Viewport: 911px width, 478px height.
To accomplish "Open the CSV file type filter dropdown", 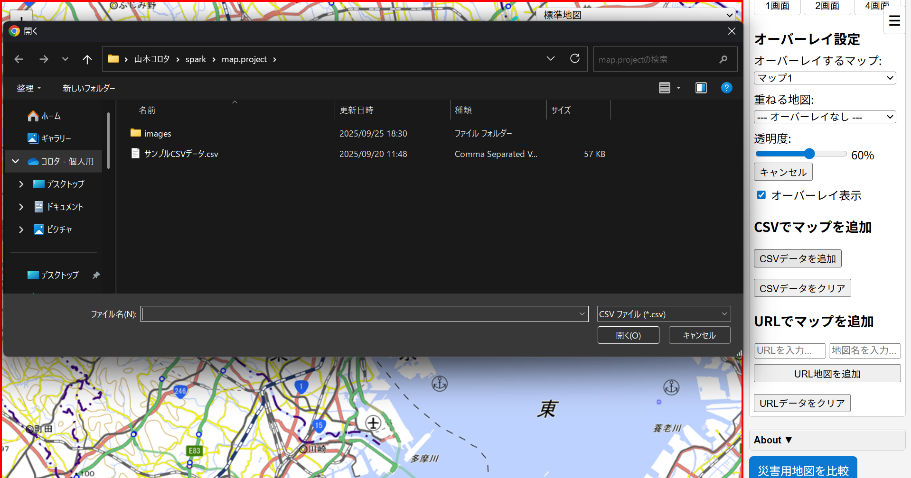I will (x=663, y=314).
